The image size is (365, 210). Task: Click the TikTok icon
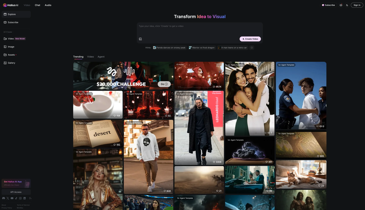(x=16, y=198)
